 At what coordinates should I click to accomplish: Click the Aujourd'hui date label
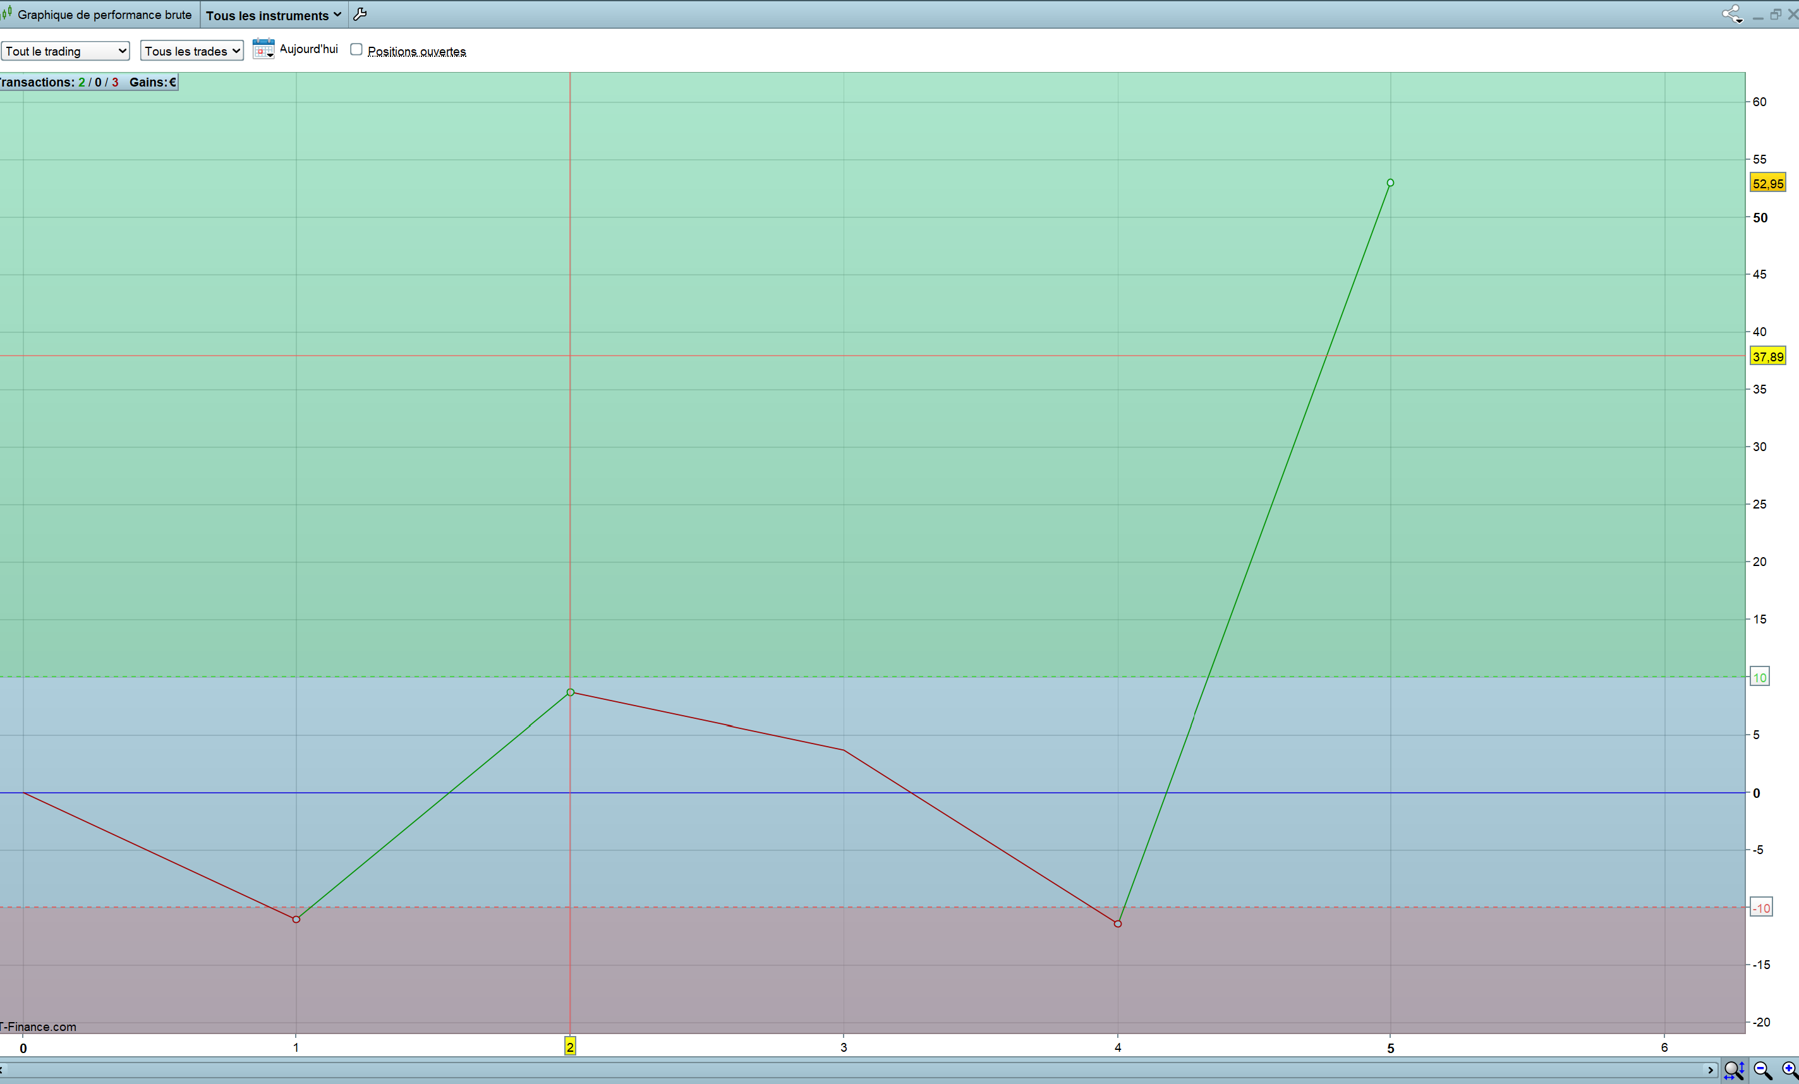tap(309, 49)
